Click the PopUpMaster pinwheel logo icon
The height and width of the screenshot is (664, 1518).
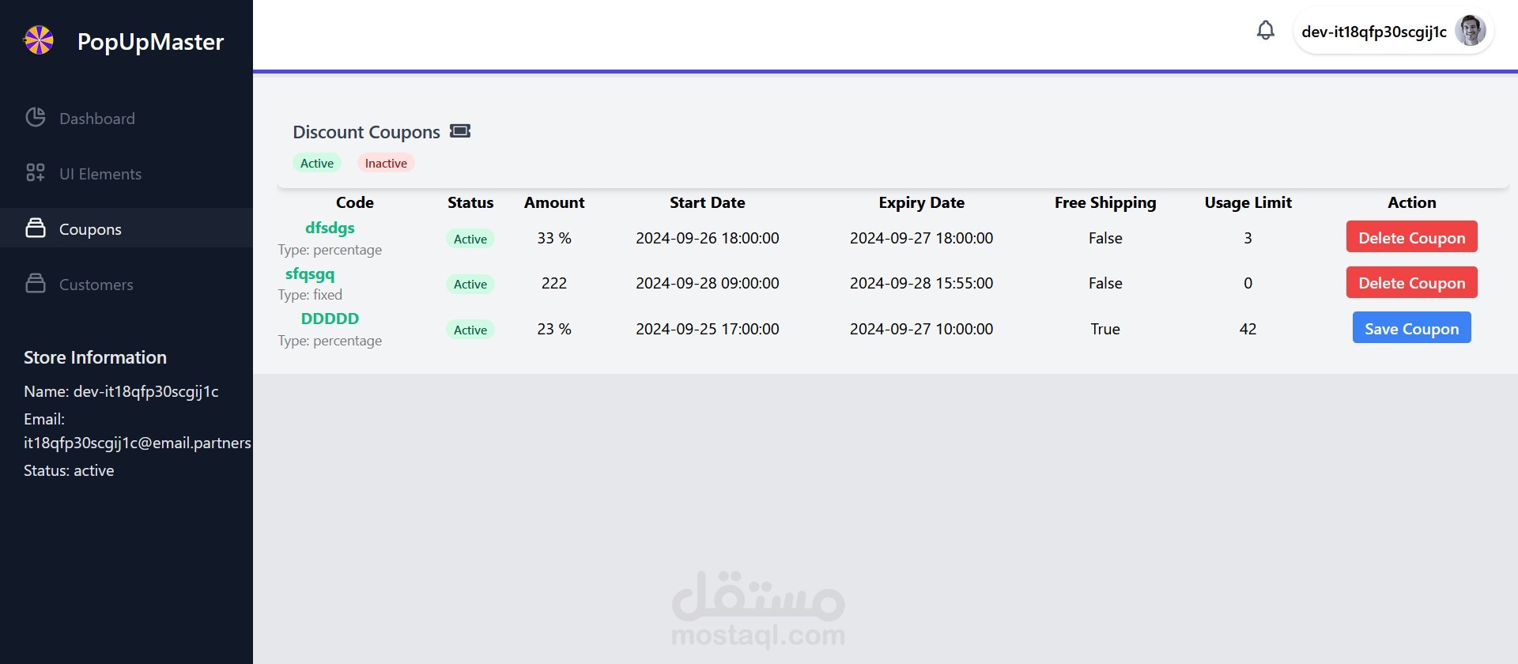click(39, 40)
